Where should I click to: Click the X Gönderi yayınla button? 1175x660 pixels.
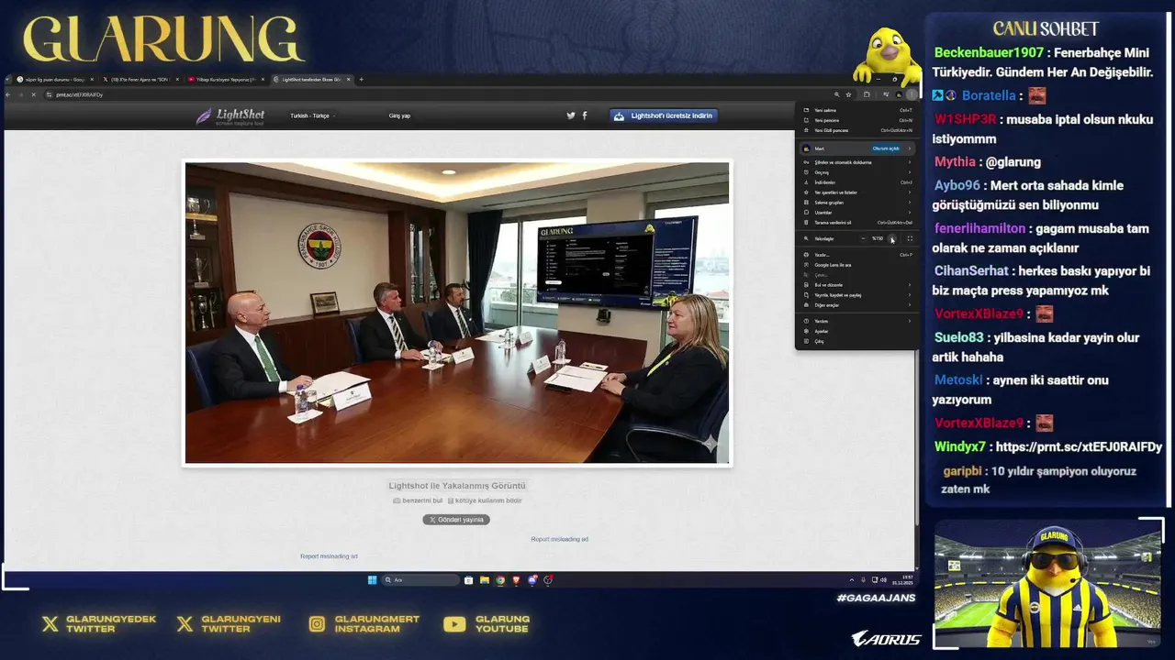point(456,520)
